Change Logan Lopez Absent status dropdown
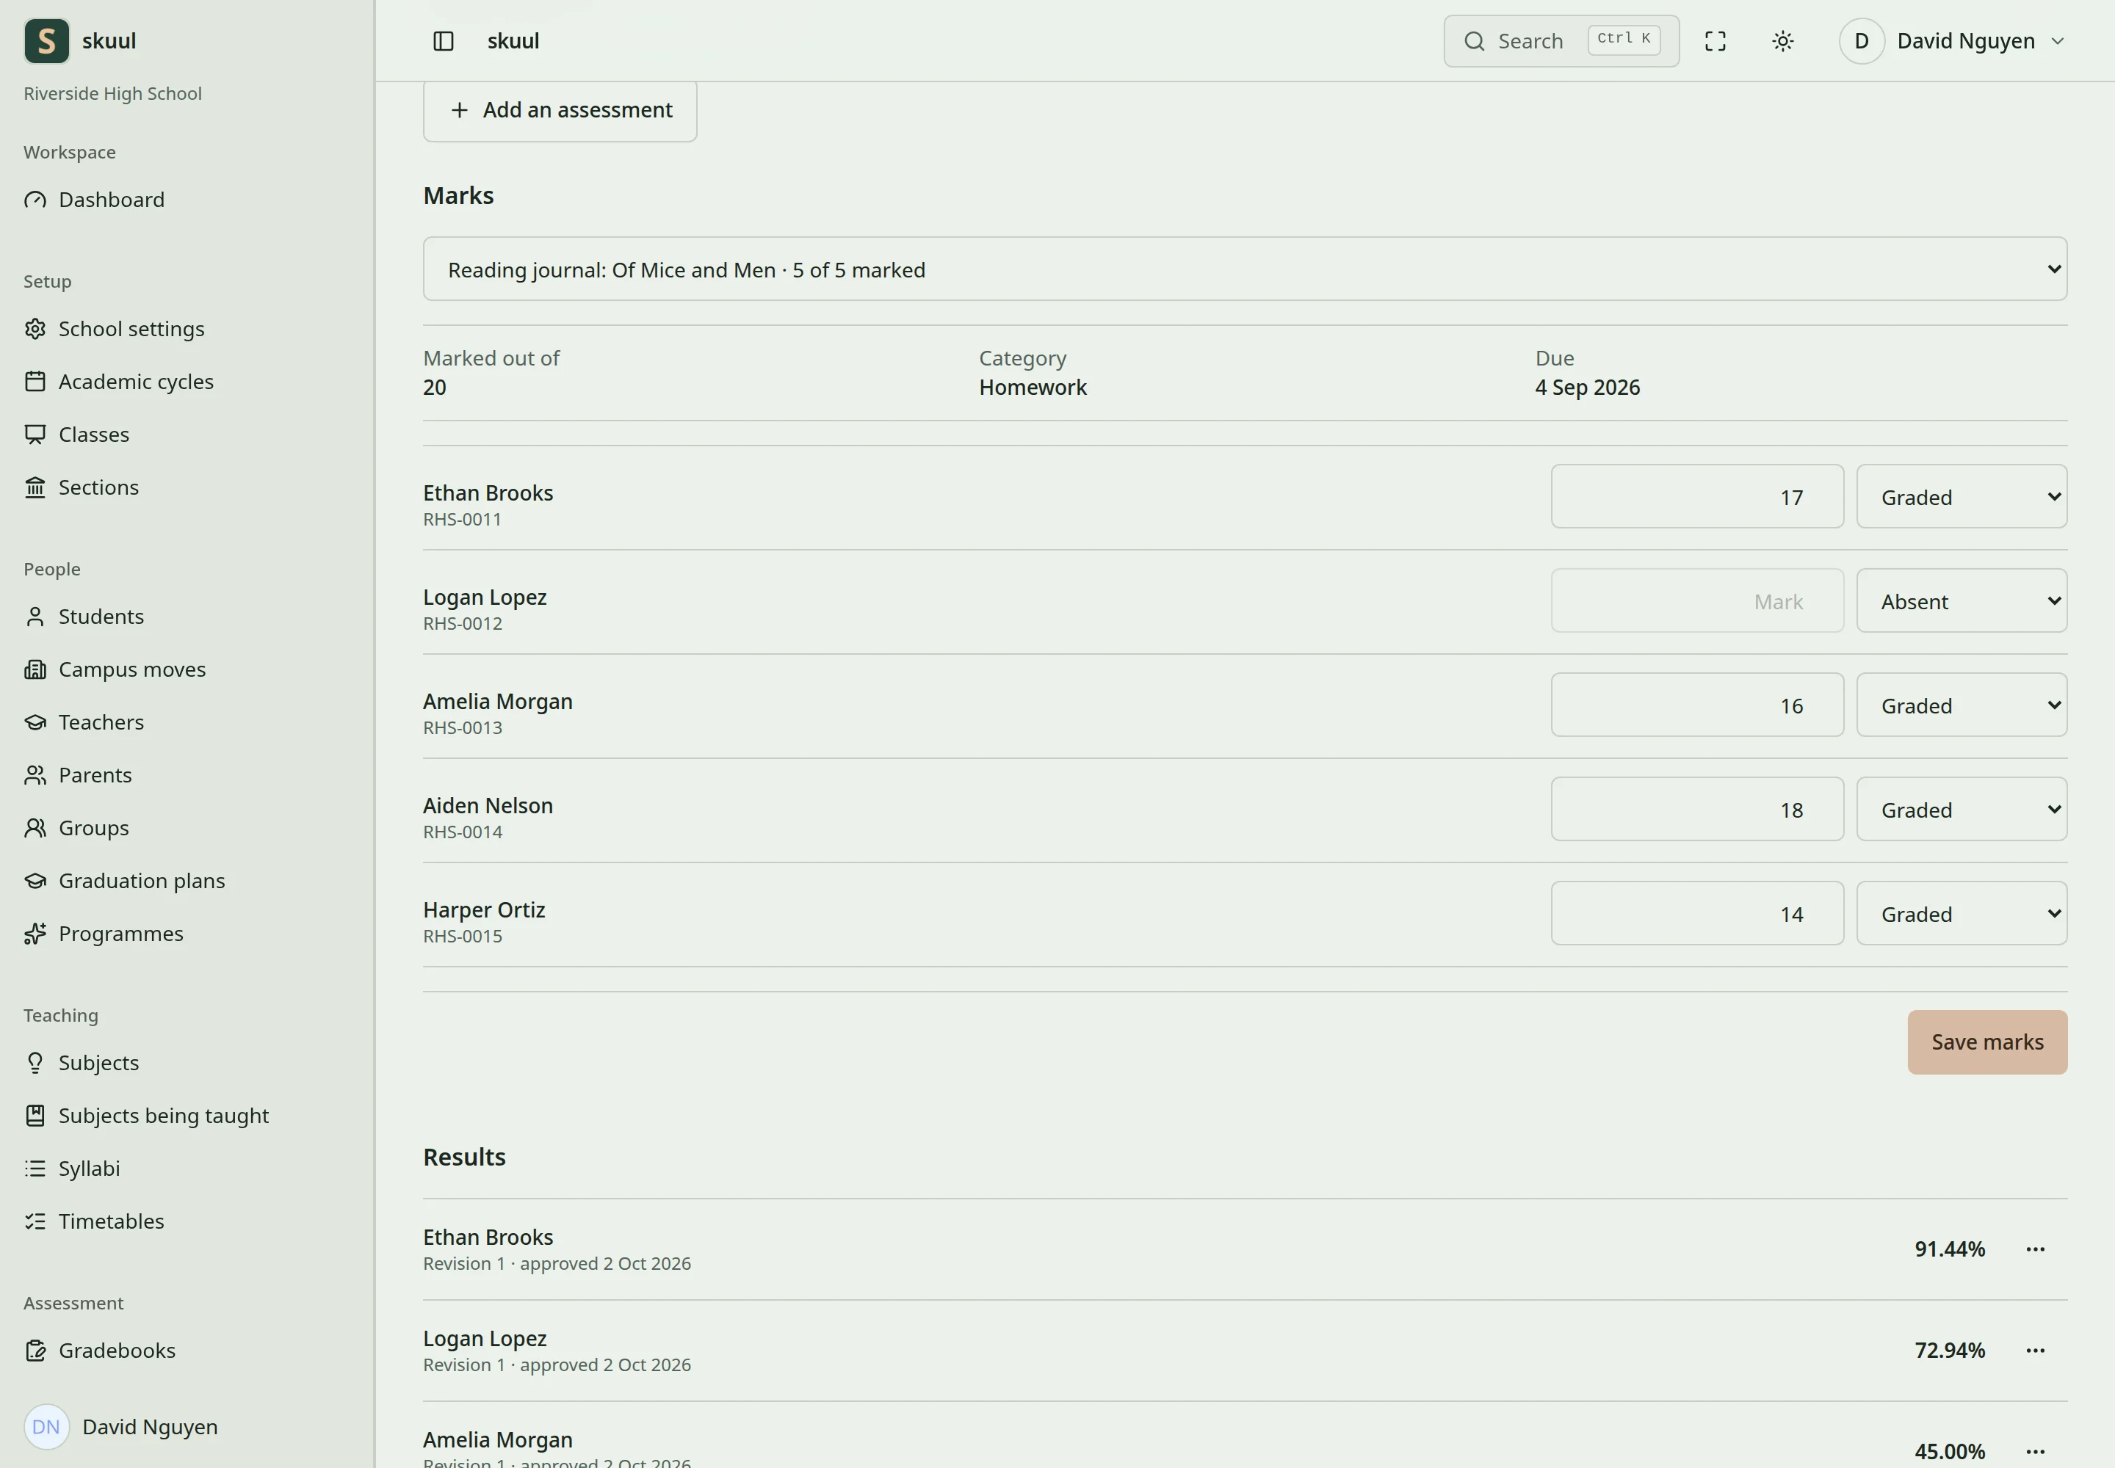Image resolution: width=2115 pixels, height=1468 pixels. click(1962, 600)
